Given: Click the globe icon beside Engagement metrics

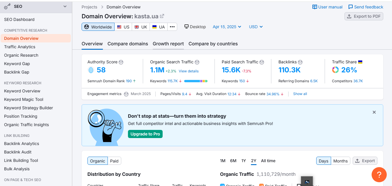Looking at the screenshot, I should 126,94.
